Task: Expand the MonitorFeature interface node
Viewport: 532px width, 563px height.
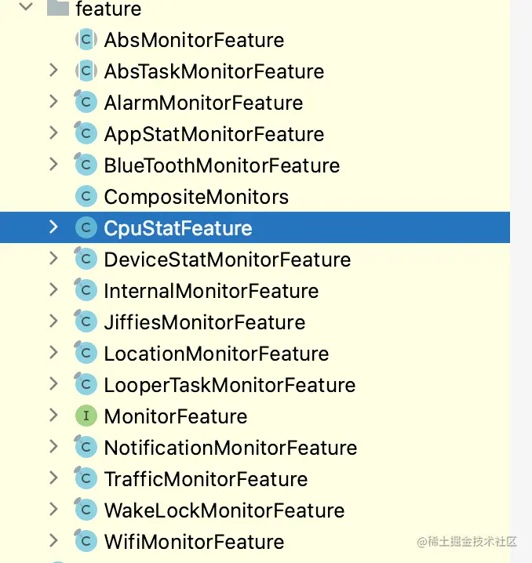Action: (53, 416)
